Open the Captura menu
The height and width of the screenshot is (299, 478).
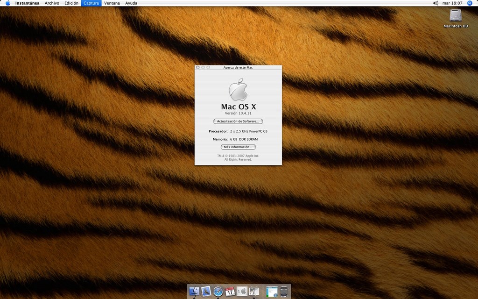click(x=91, y=3)
